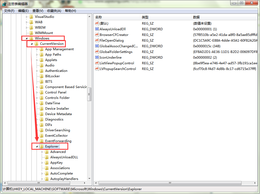
Task: Expand the App Paths key
Action: 37,55
